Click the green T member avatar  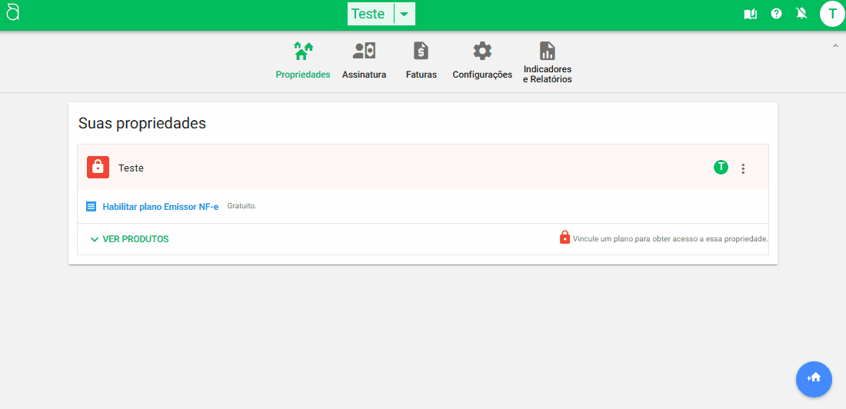(721, 168)
